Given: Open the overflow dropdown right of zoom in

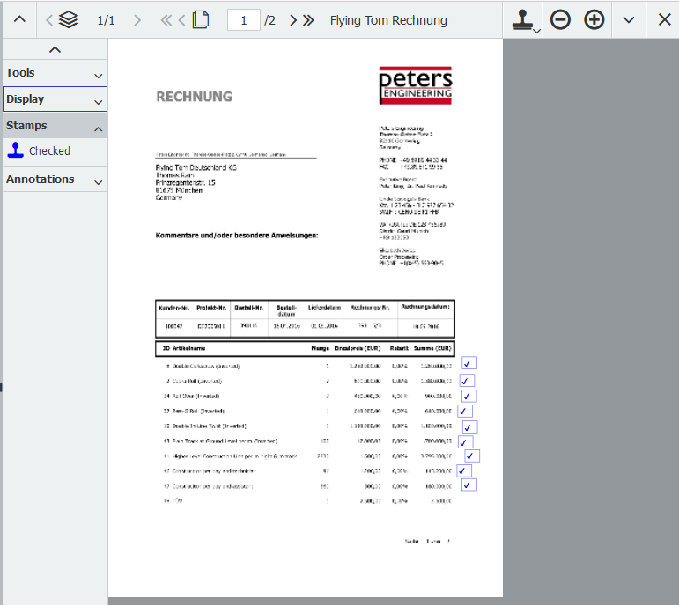Looking at the screenshot, I should 629,19.
